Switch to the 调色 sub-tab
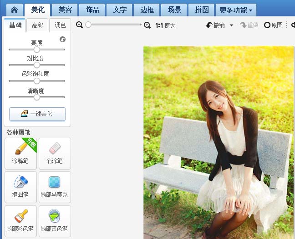 60,25
